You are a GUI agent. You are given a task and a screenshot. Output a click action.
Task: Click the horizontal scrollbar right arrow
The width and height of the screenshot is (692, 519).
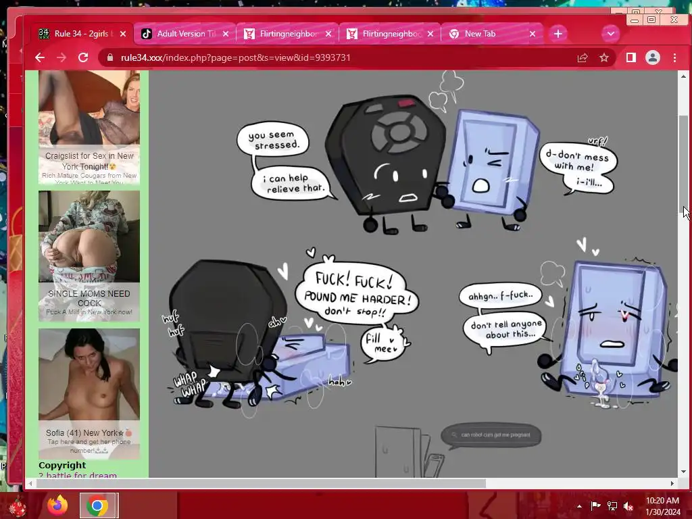click(672, 483)
